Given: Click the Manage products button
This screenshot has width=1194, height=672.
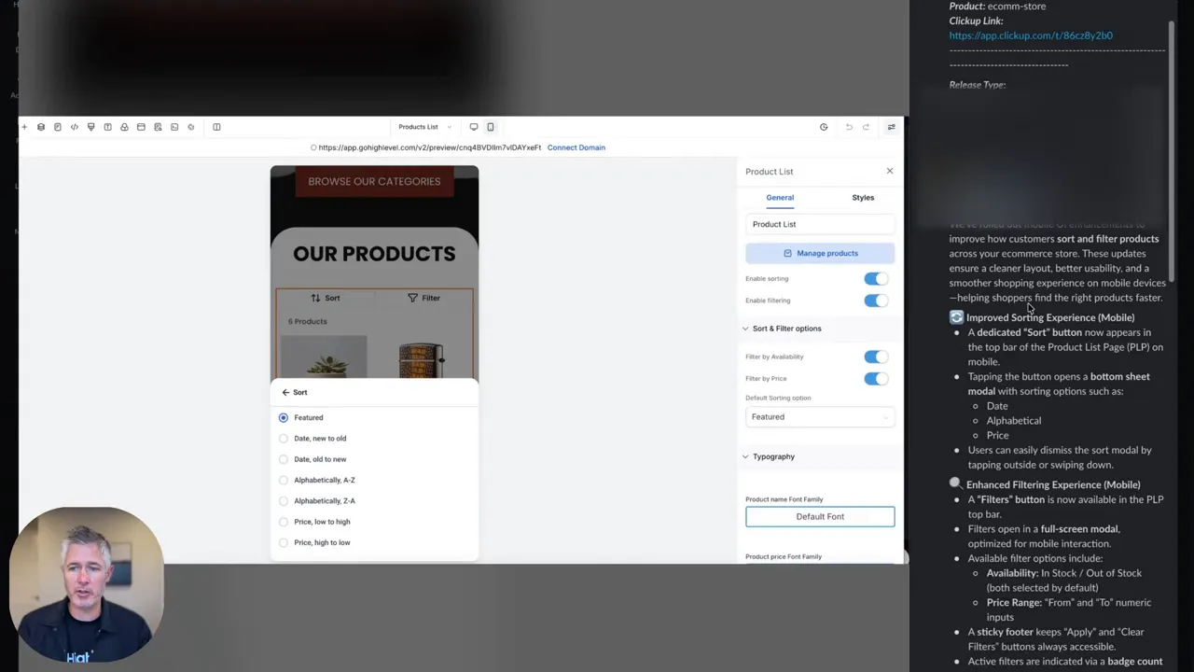Looking at the screenshot, I should (820, 253).
